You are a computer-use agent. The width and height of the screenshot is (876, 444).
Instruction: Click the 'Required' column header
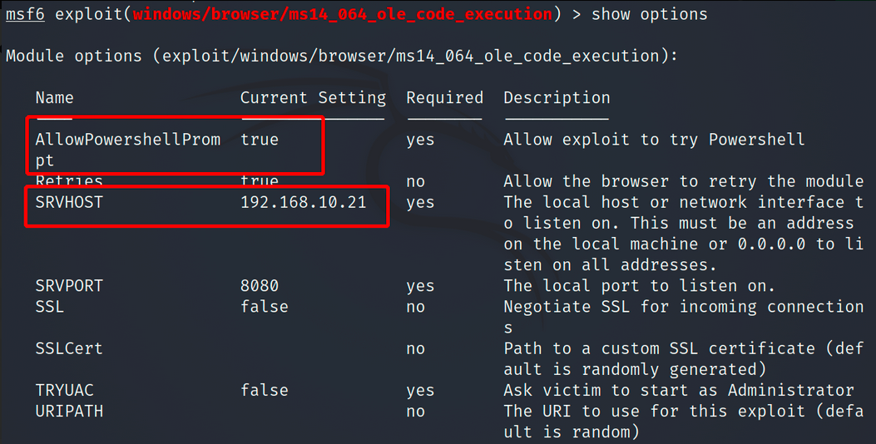pyautogui.click(x=445, y=98)
